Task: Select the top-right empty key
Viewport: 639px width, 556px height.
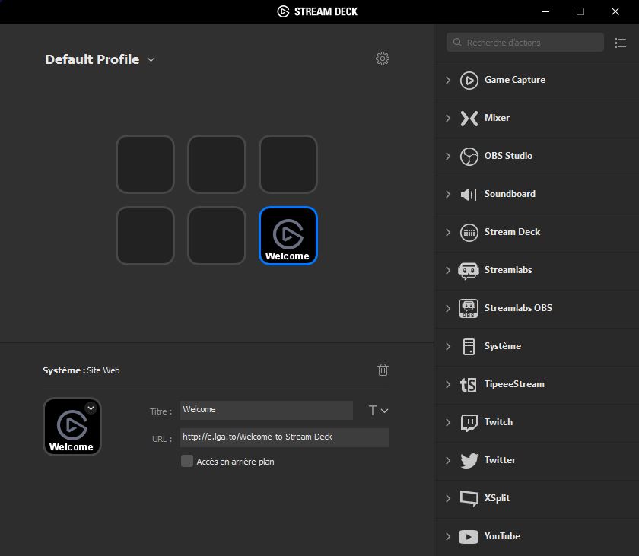Action: [x=288, y=164]
